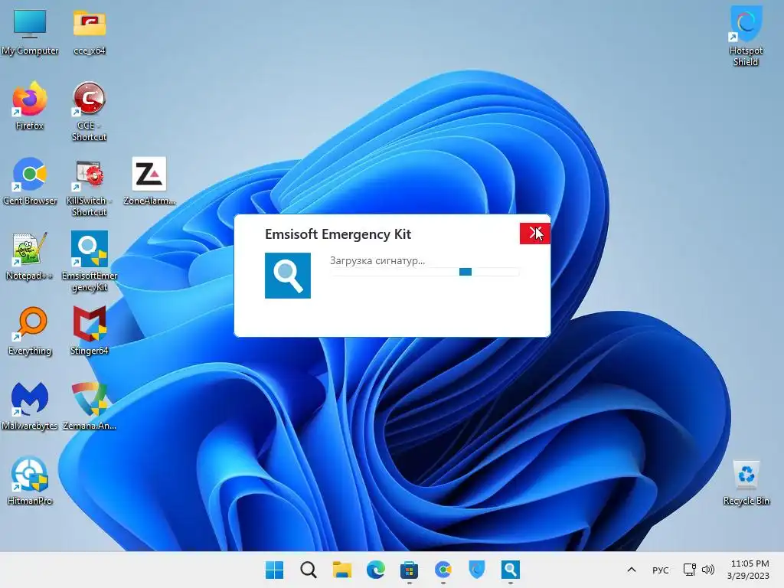Switch to Emsisoft Emergency Kit taskbar icon
Viewport: 784px width, 588px height.
click(x=511, y=570)
